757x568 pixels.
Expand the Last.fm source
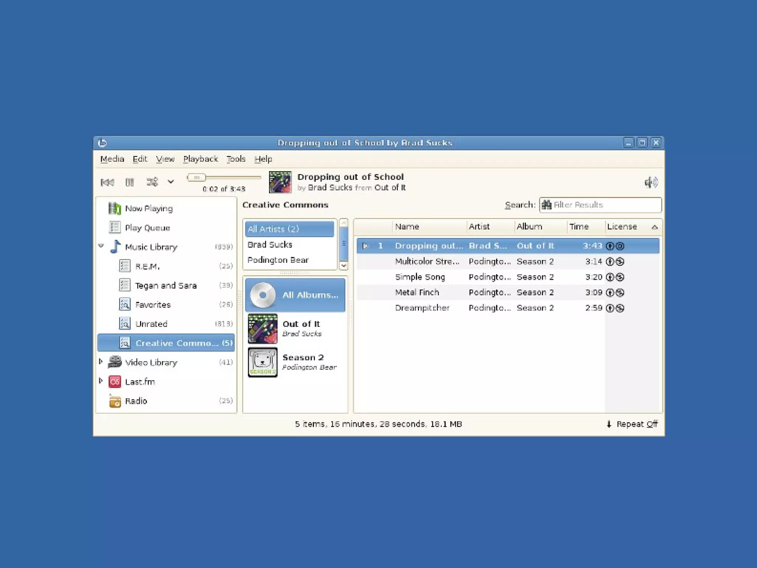tap(101, 381)
